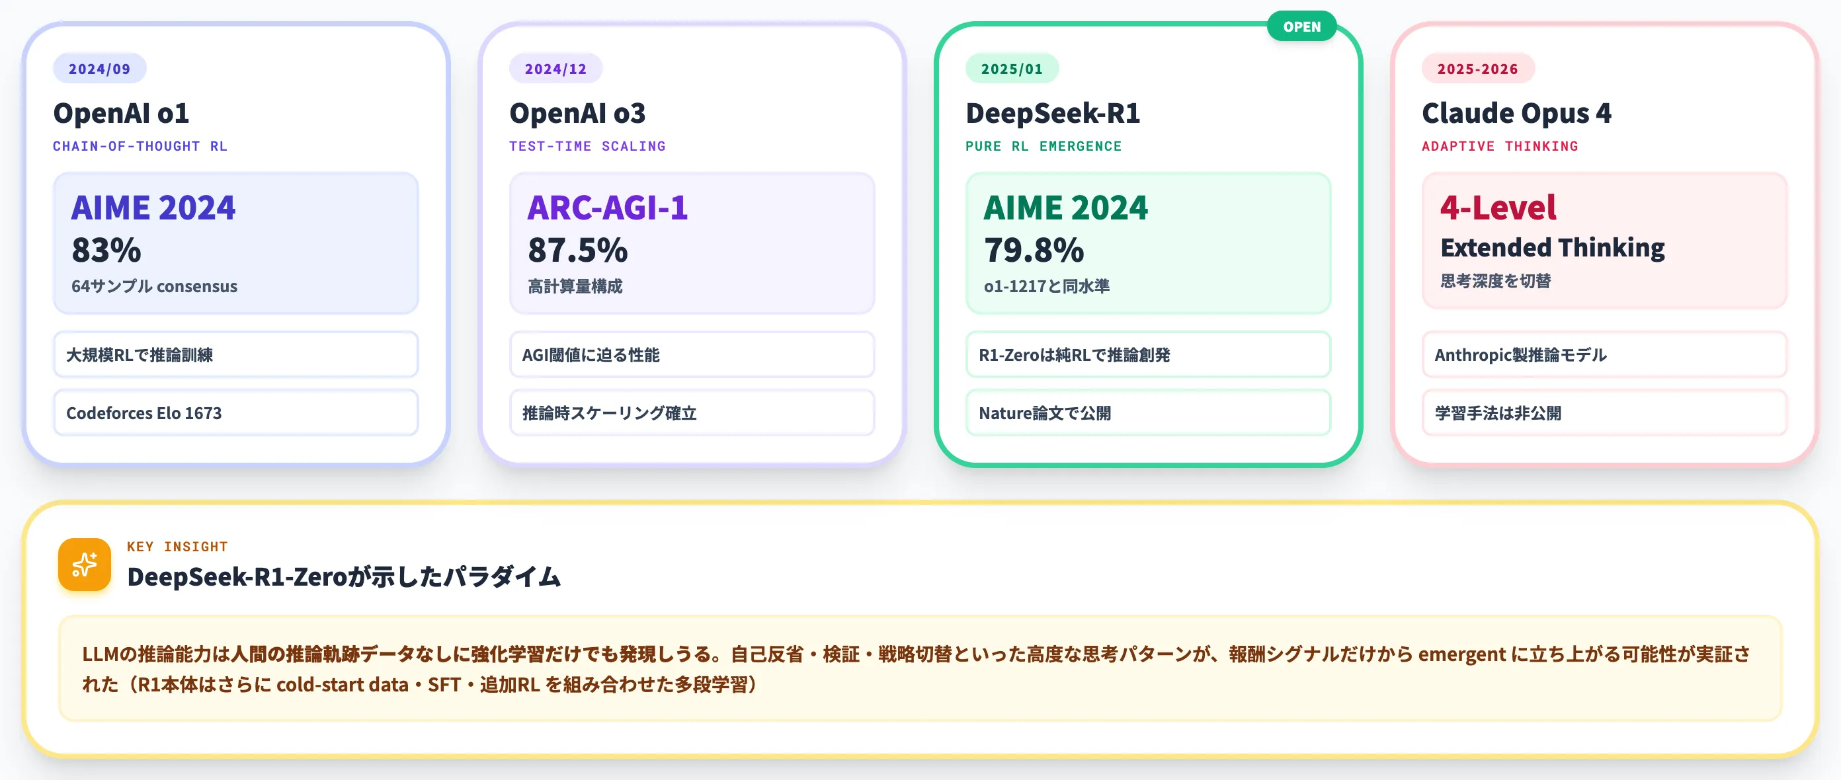
Task: Click the TEST-TIME SCALING subtitle
Action: (587, 145)
